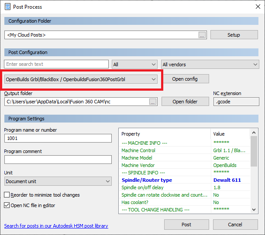
Task: Expand the Document unit dropdown
Action: coord(58,181)
